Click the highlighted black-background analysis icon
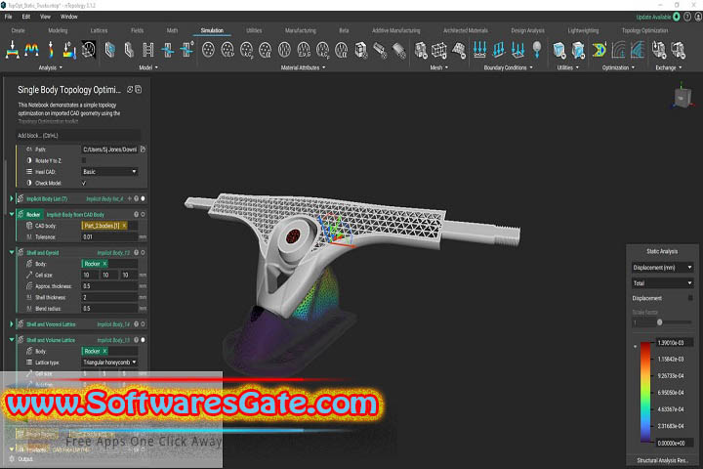Screen dimensions: 703x469 click(x=88, y=50)
